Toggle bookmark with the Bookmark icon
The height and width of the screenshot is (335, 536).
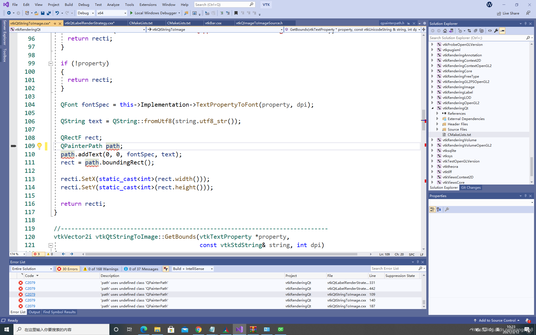point(236,13)
